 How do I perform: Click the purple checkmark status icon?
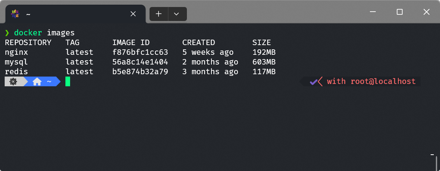(x=313, y=82)
